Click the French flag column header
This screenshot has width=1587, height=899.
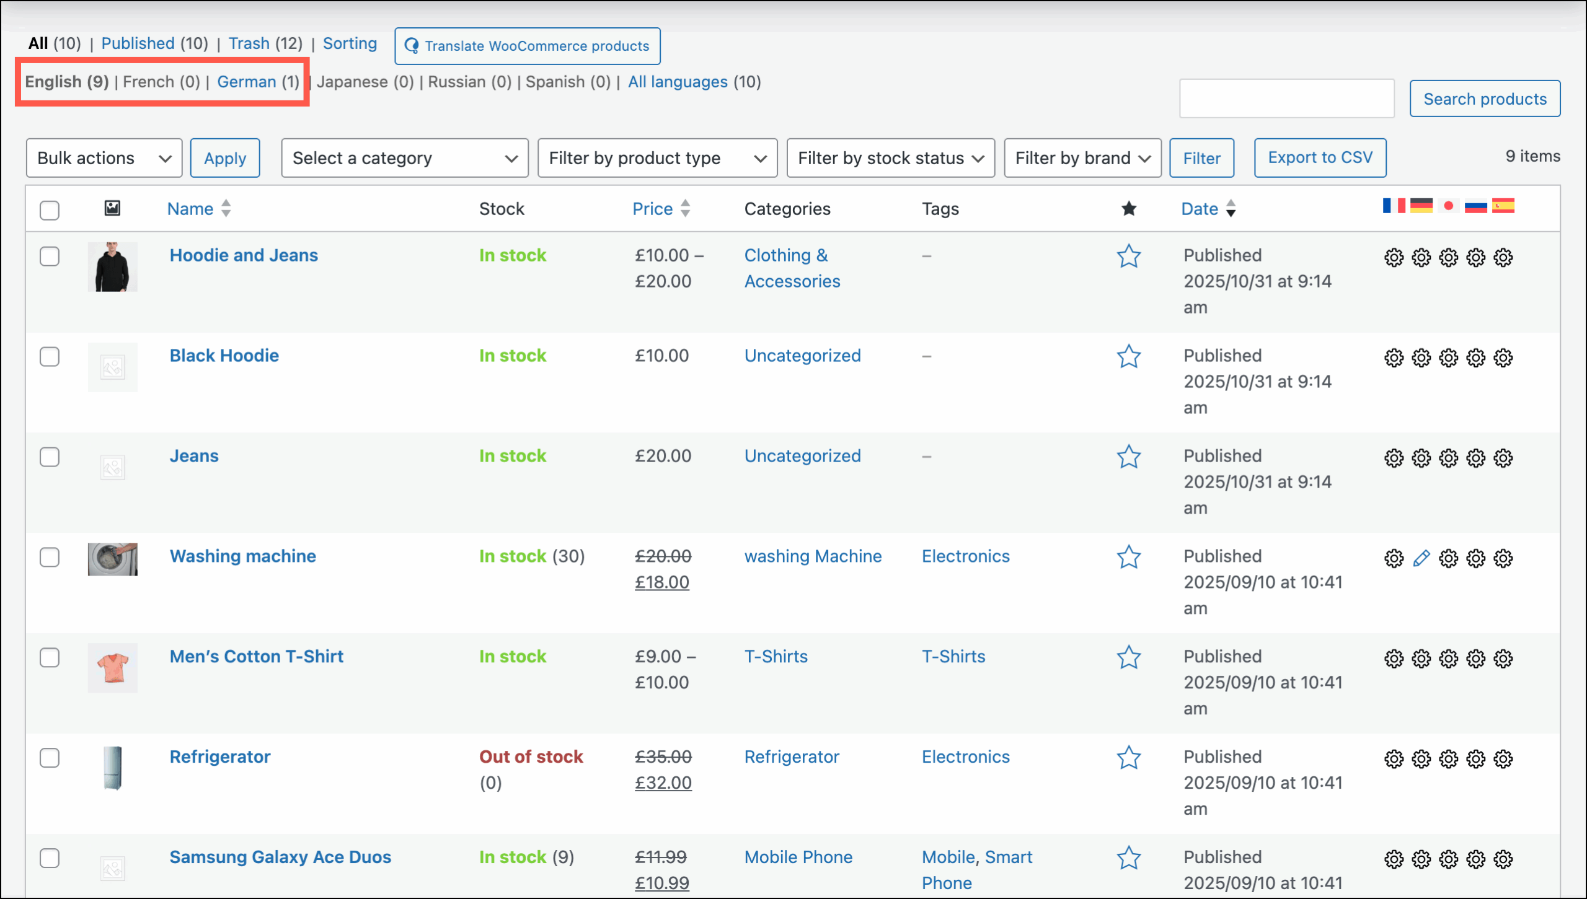pos(1394,205)
